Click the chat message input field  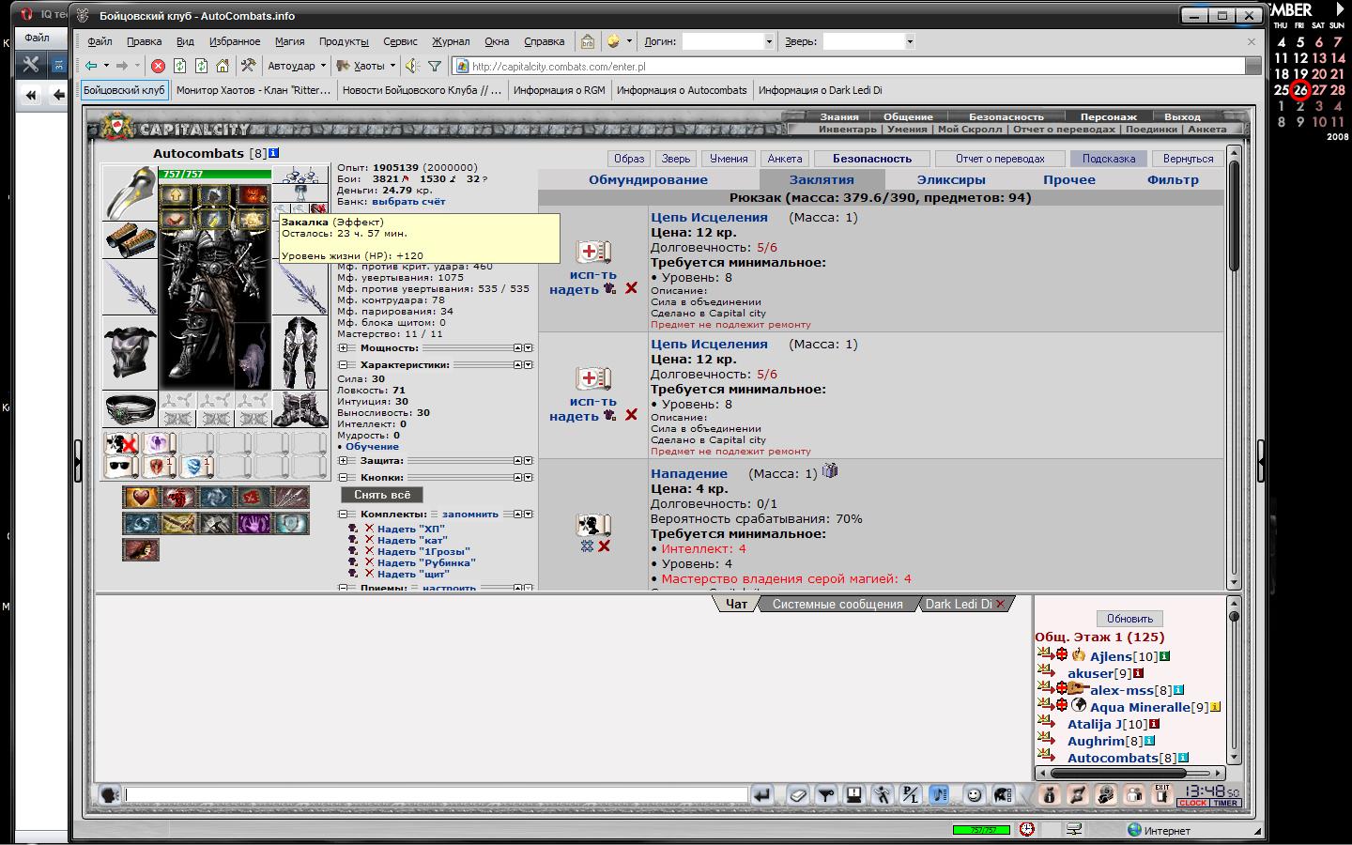pyautogui.click(x=437, y=795)
